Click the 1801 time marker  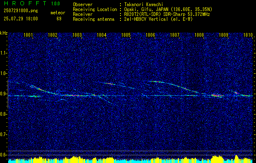[x=28, y=35]
